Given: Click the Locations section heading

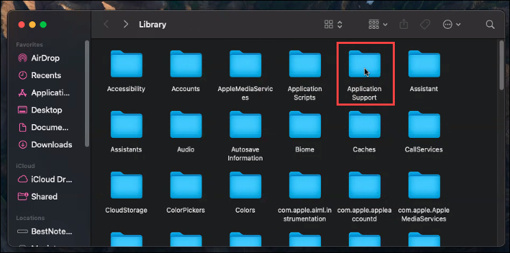Looking at the screenshot, I should [30, 218].
